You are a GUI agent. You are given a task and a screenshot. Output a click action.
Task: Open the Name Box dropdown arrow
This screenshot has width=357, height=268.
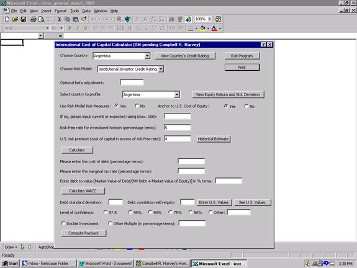(40, 36)
